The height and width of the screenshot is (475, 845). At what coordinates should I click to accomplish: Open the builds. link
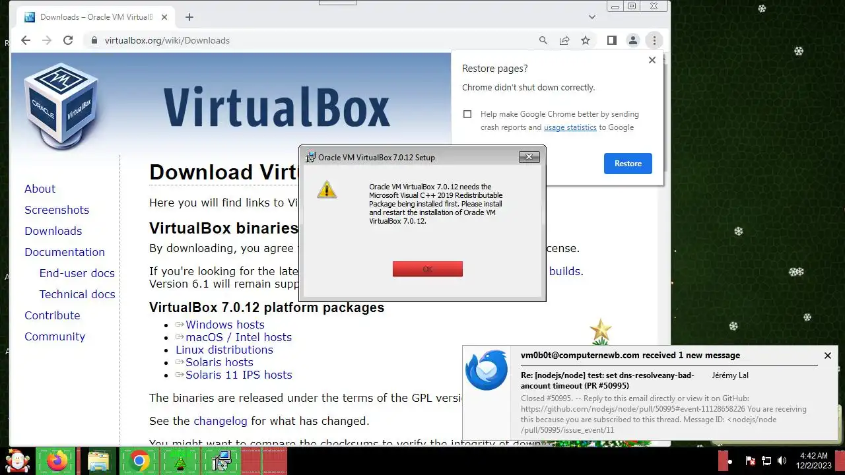click(x=566, y=271)
